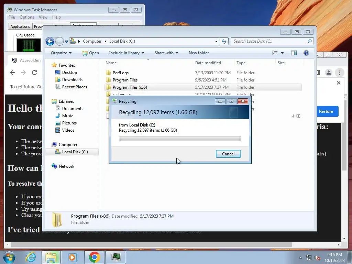Reload the page in Chrome
This screenshot has height=264, width=352.
pos(34,73)
